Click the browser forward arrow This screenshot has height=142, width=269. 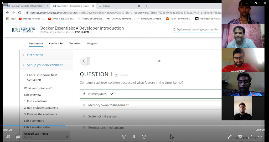(14, 13)
